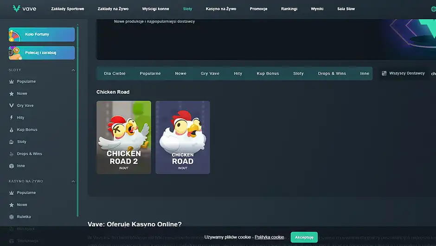Open Popularne under Sloty sidebar
The width and height of the screenshot is (436, 246).
(26, 82)
